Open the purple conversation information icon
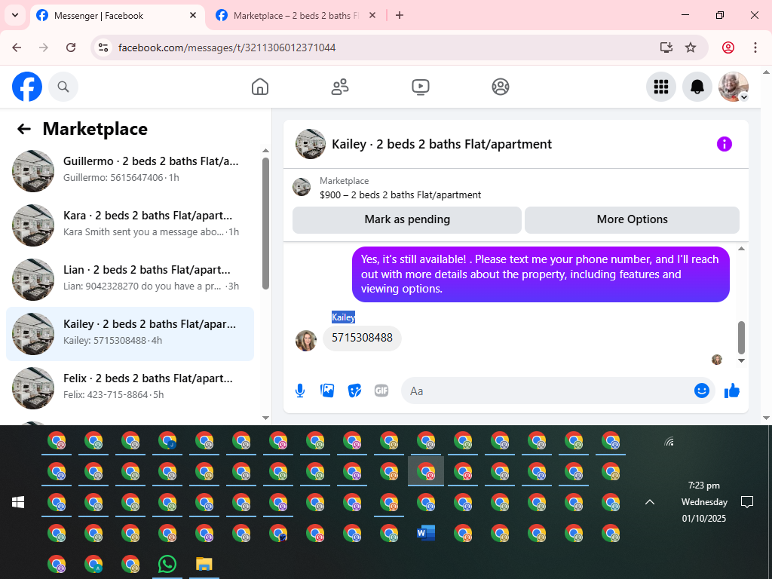772x579 pixels. click(725, 144)
